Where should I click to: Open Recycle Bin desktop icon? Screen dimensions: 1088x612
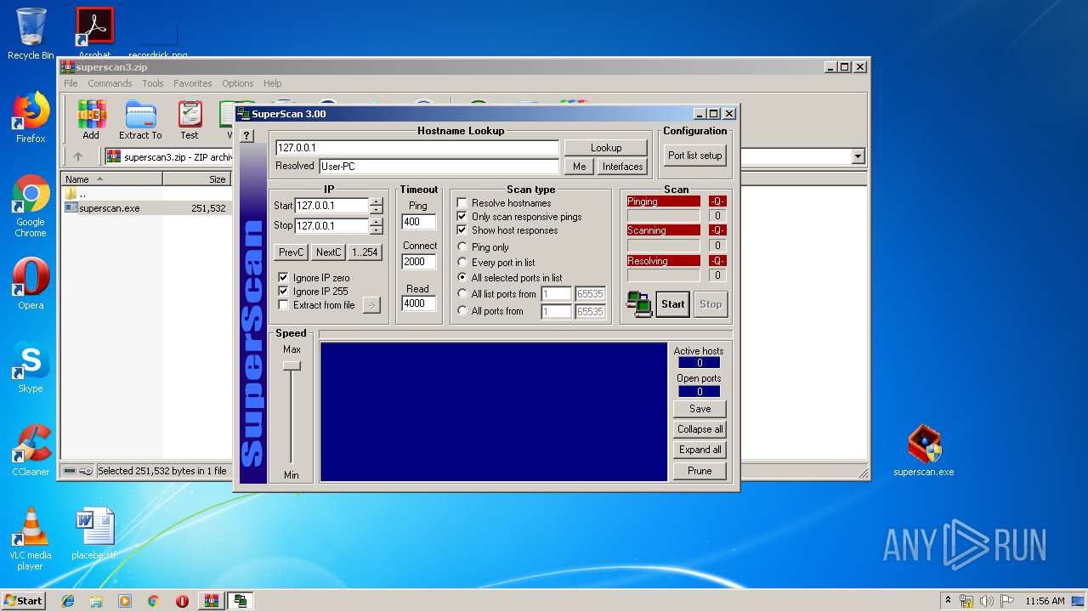pyautogui.click(x=31, y=34)
